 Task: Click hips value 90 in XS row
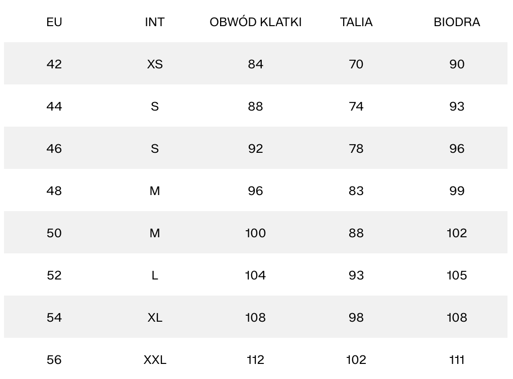(x=457, y=64)
